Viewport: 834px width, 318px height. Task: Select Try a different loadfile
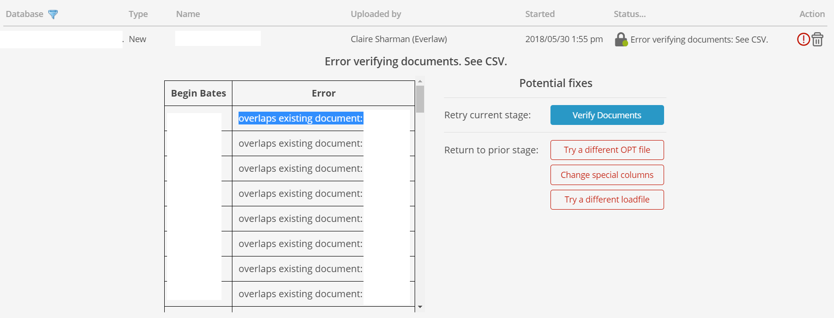point(607,200)
